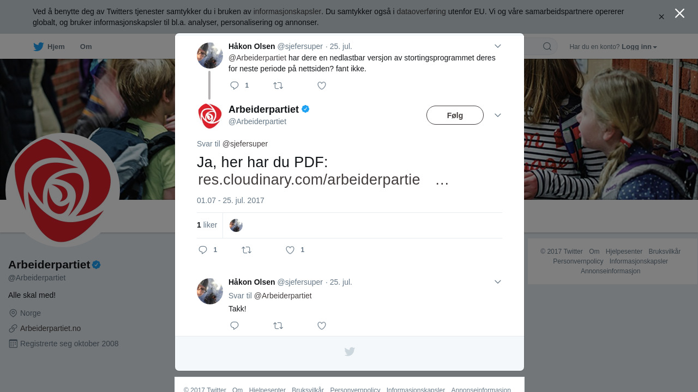The image size is (698, 392).
Task: Close the tweet overlay with large X
Action: [679, 13]
